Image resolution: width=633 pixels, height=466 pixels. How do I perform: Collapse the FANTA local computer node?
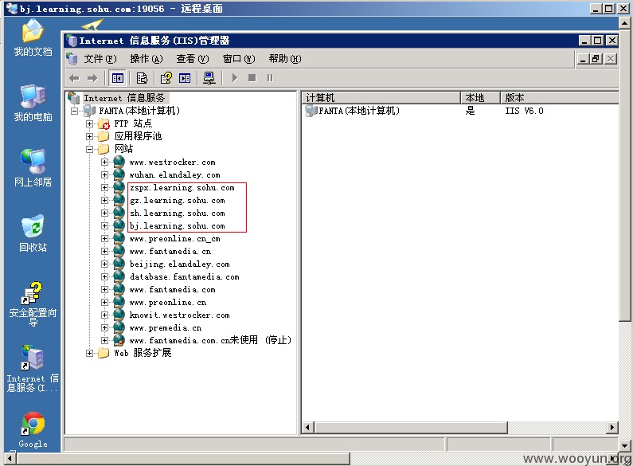(x=74, y=111)
